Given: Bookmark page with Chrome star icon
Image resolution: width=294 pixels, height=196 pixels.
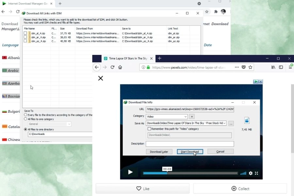Looking at the screenshot, I should pyautogui.click(x=207, y=12).
